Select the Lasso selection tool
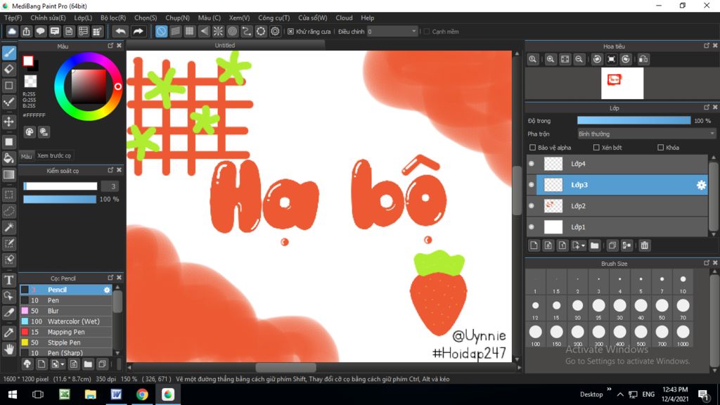The image size is (720, 405). point(9,211)
